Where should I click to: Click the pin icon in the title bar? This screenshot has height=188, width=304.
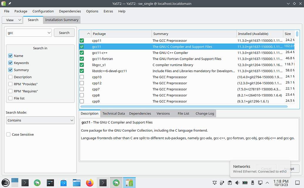tap(9, 4)
